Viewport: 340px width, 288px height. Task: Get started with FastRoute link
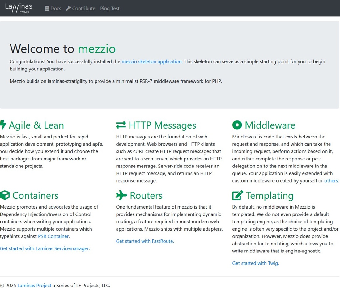(145, 241)
